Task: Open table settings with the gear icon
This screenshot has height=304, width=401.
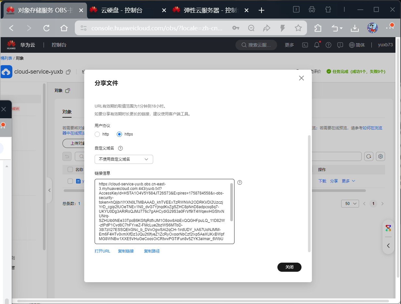Action: tap(381, 156)
